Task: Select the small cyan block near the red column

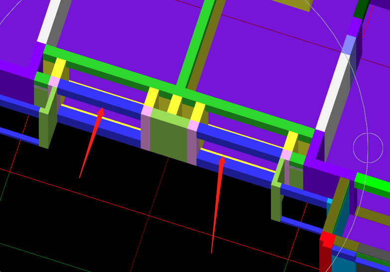Action: click(330, 201)
